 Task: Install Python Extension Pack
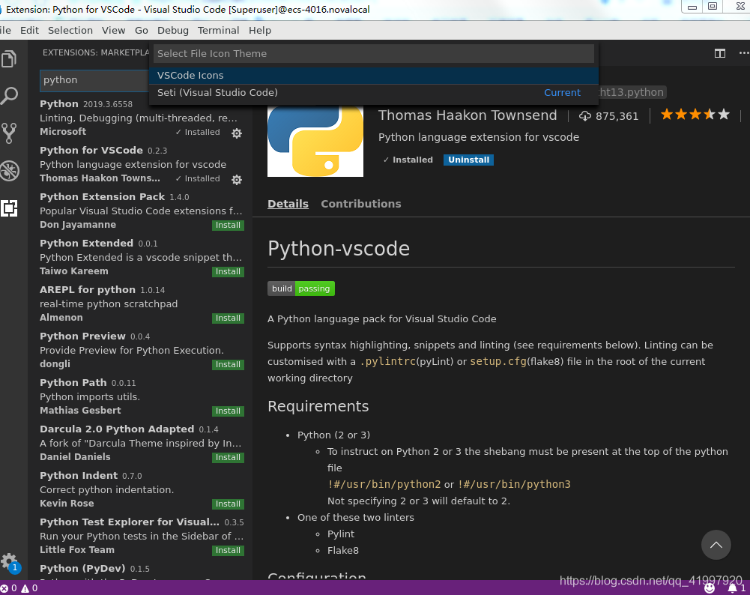coord(229,226)
